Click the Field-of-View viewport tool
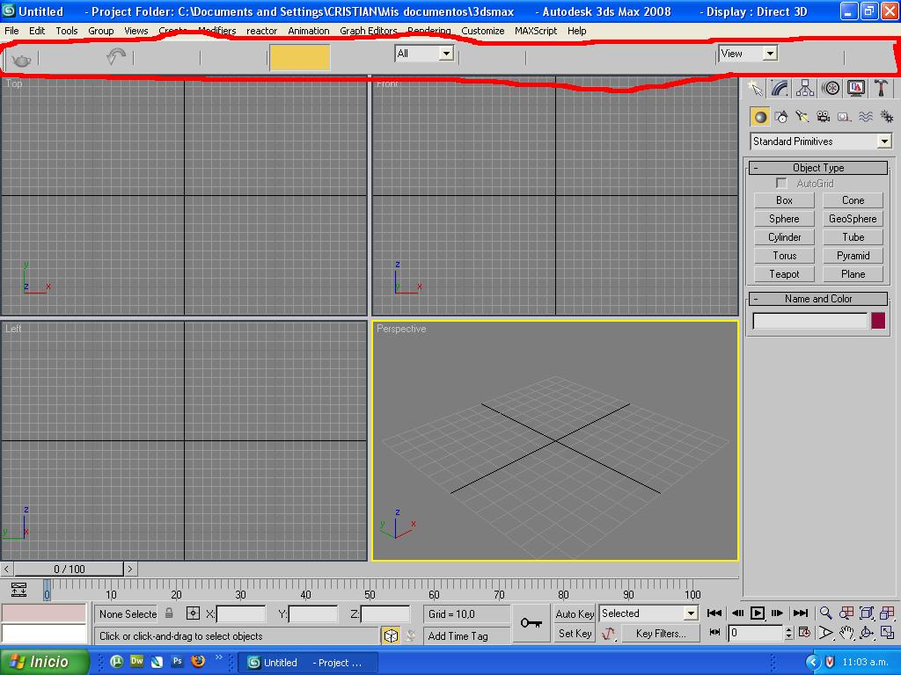The image size is (901, 675). click(x=825, y=633)
